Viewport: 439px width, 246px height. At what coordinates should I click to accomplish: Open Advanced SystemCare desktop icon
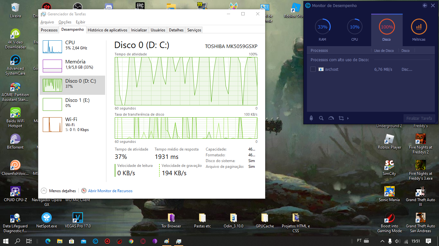[x=15, y=65]
